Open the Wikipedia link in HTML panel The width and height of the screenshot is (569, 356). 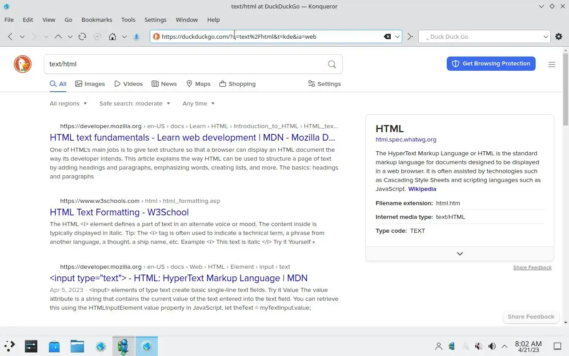422,189
